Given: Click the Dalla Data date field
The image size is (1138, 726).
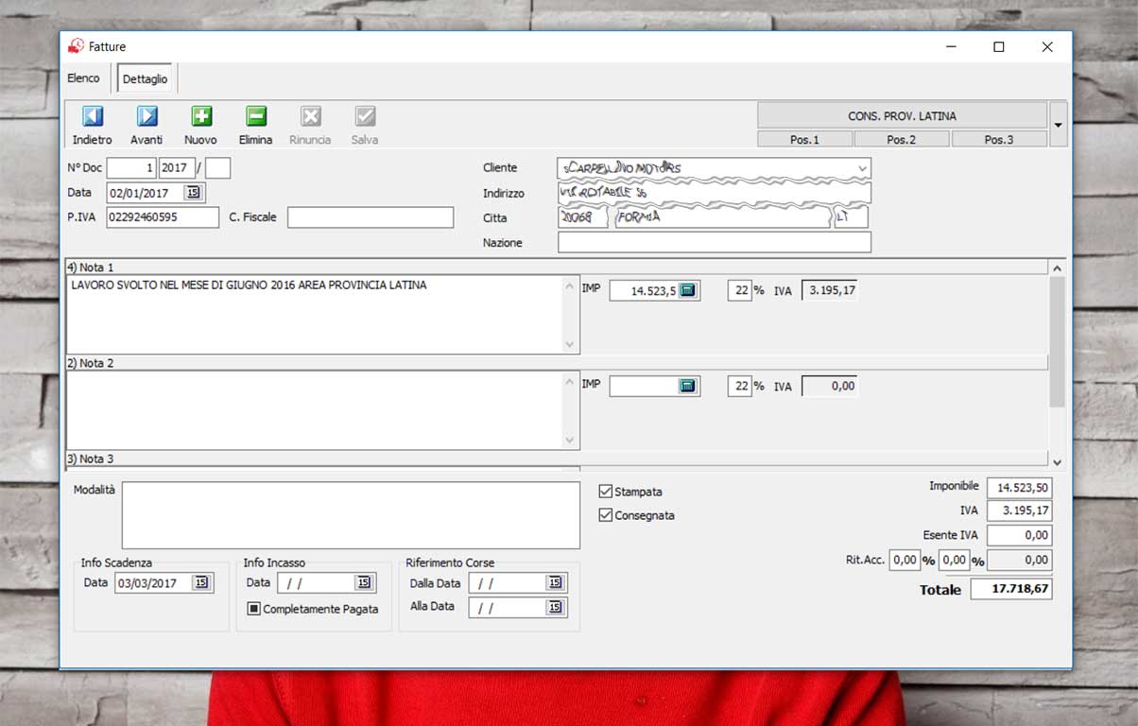Looking at the screenshot, I should [x=508, y=583].
